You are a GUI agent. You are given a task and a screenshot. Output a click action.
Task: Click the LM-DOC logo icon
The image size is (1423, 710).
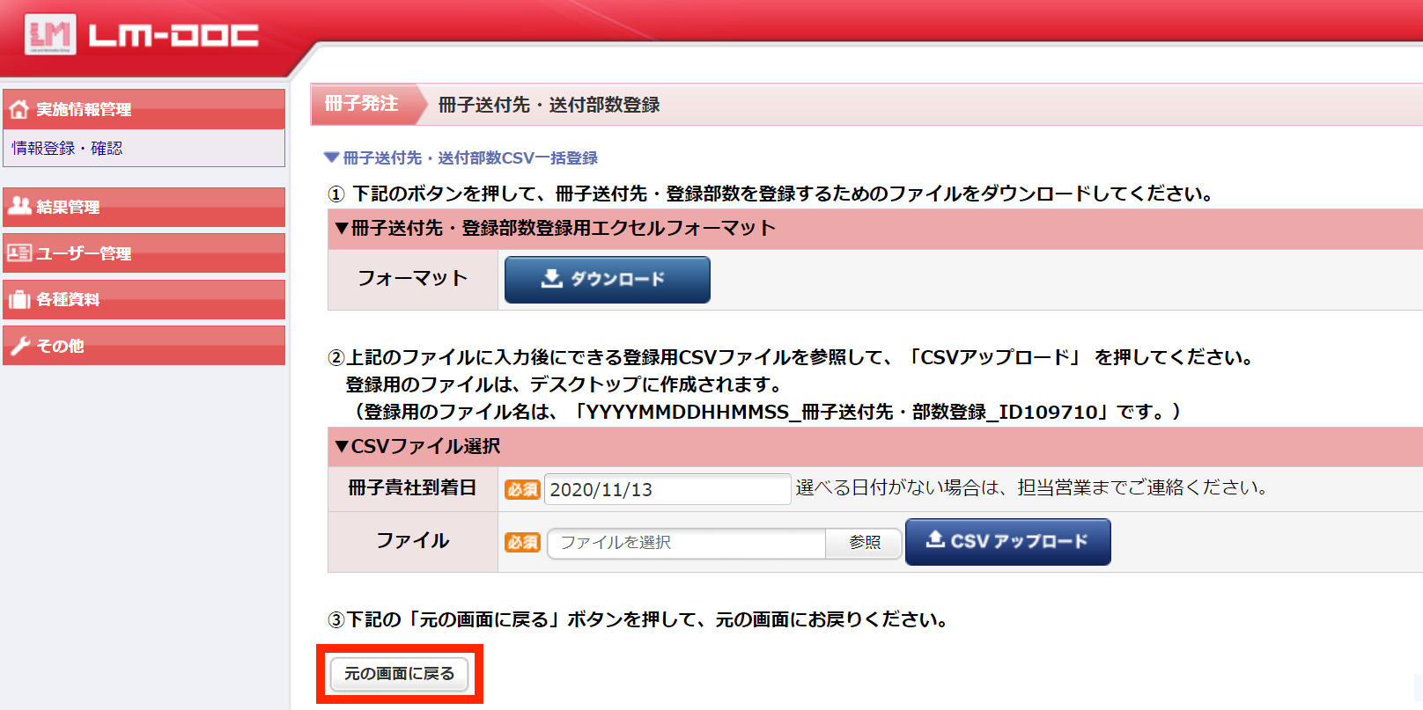pyautogui.click(x=49, y=35)
